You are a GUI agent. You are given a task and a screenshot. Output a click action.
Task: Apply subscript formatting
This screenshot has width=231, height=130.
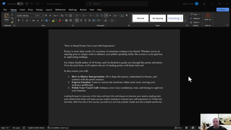[x=38, y=20]
